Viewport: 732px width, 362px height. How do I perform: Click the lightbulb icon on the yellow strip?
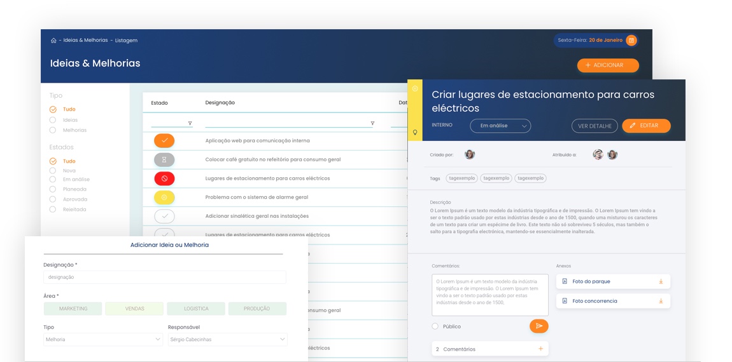(415, 133)
